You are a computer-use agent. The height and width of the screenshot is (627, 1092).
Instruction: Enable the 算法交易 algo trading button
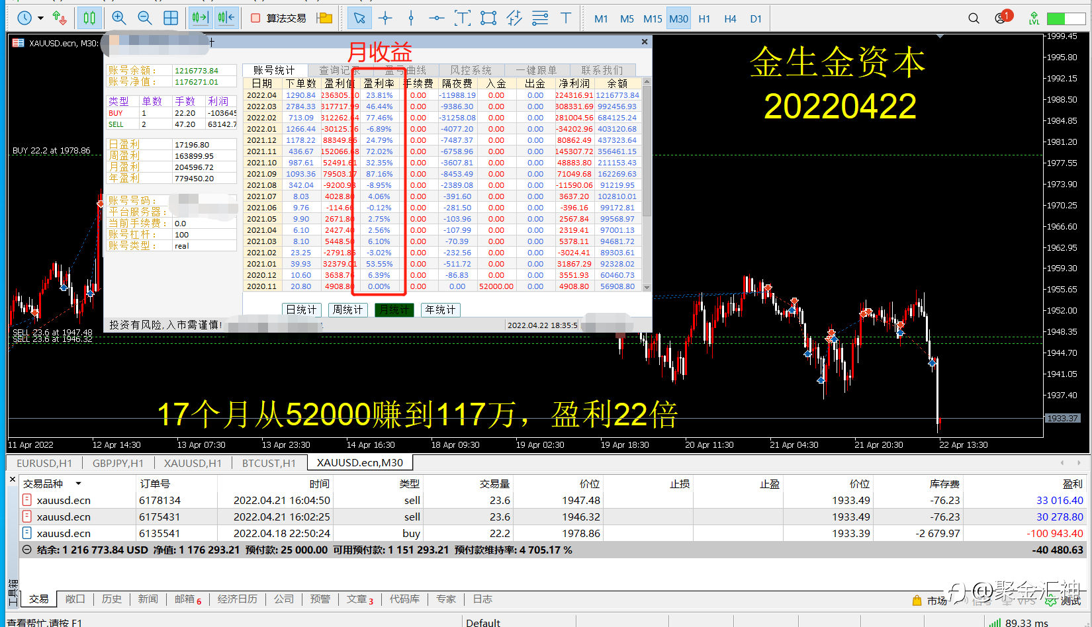(279, 18)
